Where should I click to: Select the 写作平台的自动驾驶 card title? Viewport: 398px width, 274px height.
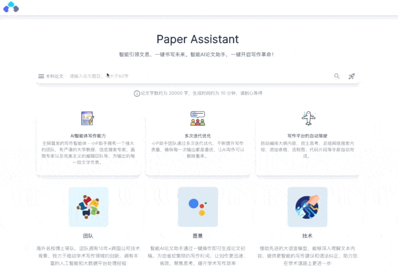pos(307,136)
